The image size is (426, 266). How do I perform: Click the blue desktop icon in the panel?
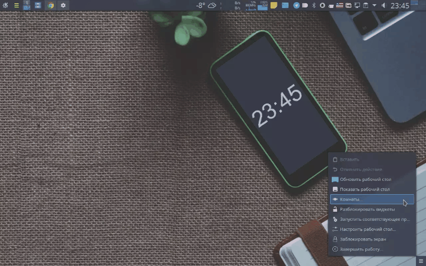coord(285,5)
